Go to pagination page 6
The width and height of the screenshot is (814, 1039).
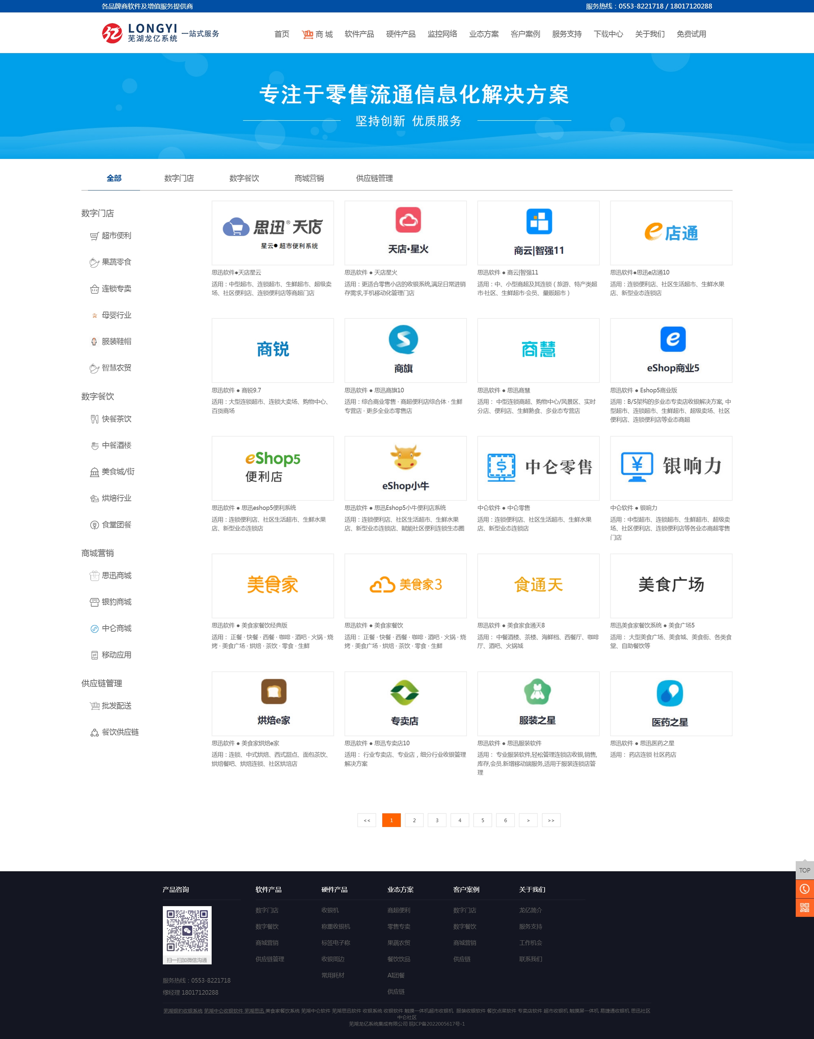click(x=505, y=820)
